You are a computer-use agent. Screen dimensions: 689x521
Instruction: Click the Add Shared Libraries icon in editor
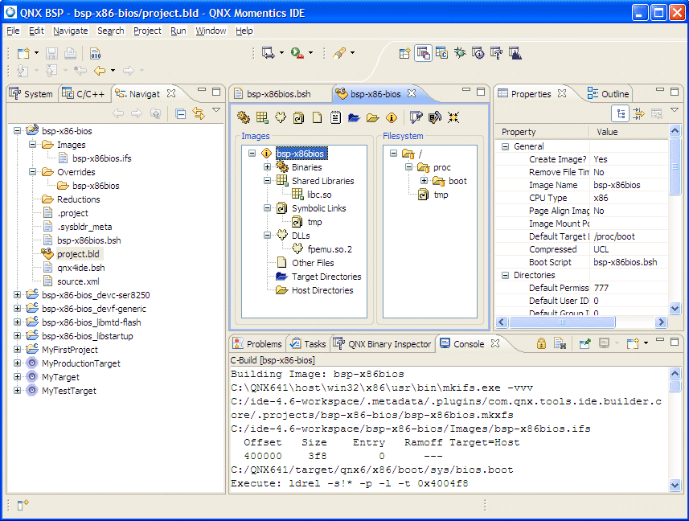pyautogui.click(x=262, y=117)
